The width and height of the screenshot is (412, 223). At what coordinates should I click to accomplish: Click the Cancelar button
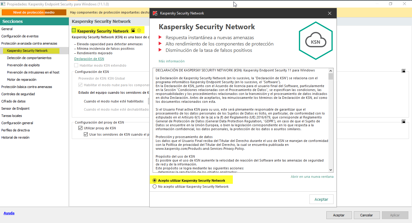pos(367,215)
